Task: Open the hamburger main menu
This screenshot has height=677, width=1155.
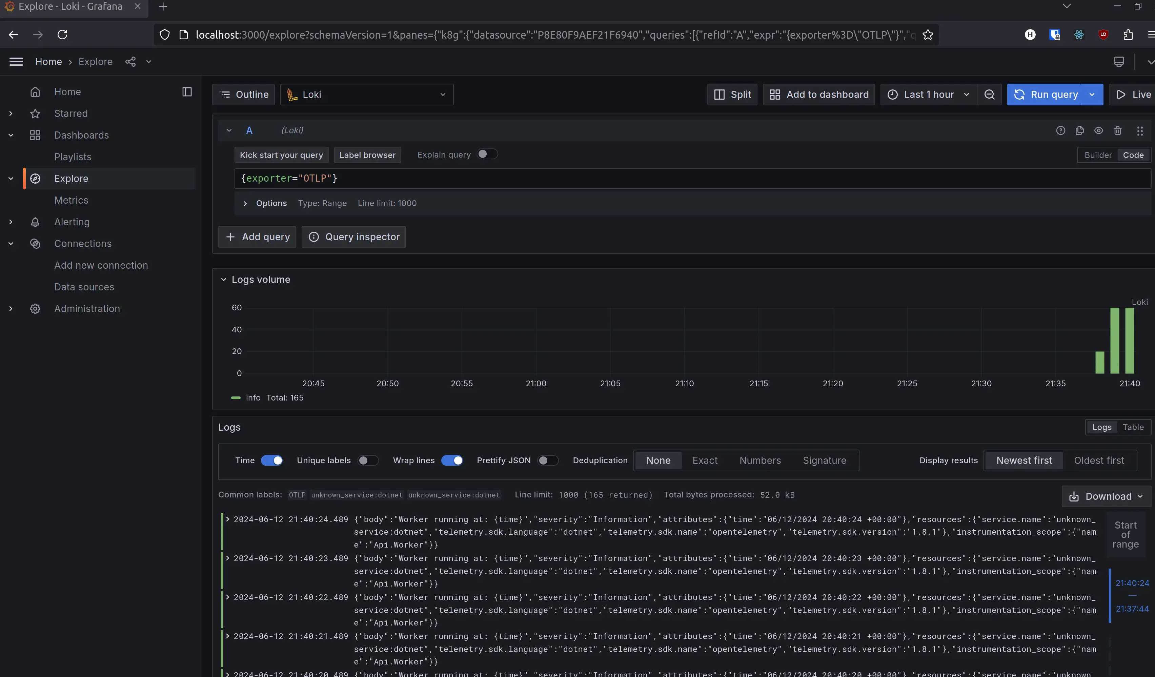Action: pos(16,62)
